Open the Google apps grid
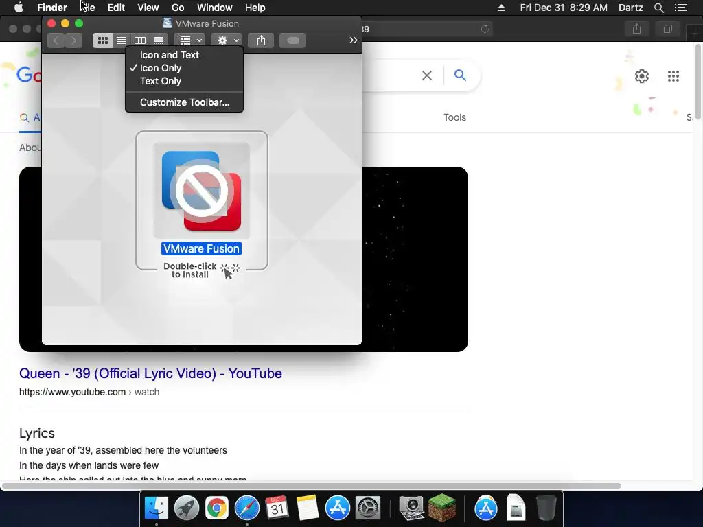The width and height of the screenshot is (703, 527). [673, 75]
